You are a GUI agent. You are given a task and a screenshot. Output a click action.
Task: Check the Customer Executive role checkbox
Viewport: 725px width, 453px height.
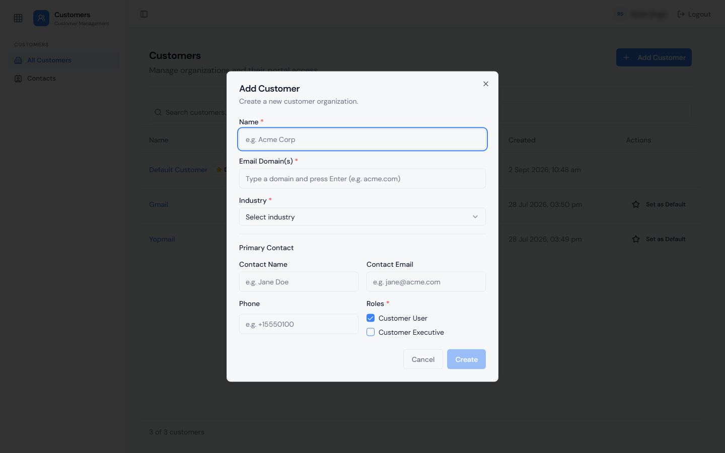click(x=371, y=332)
